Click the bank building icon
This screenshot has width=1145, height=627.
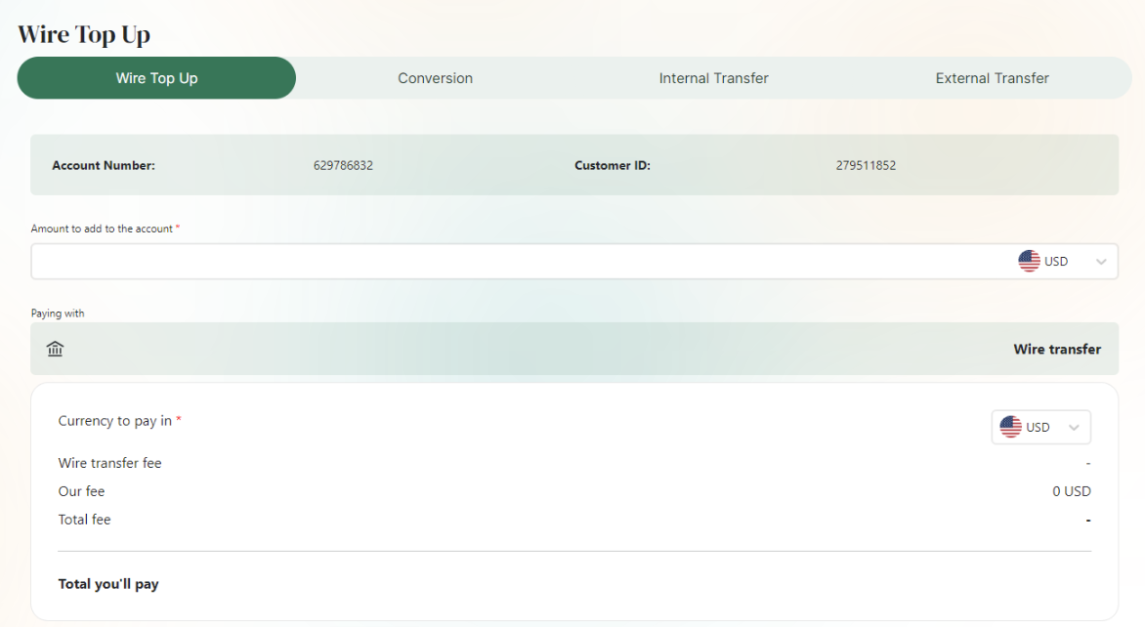(x=55, y=349)
